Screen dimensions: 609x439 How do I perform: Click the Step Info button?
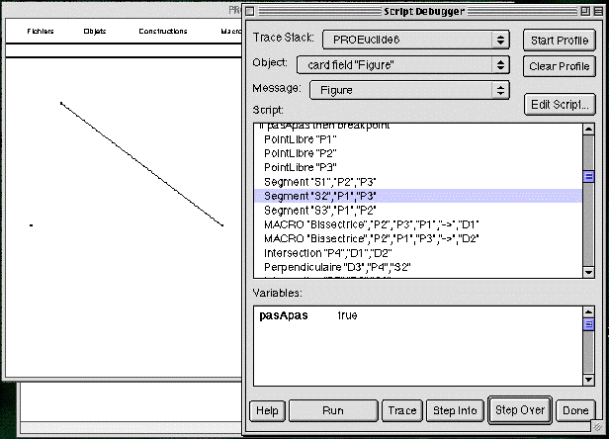pos(456,409)
